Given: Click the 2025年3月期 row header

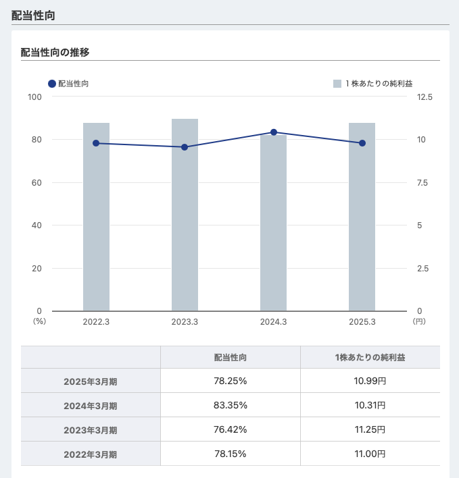Looking at the screenshot, I should 91,381.
